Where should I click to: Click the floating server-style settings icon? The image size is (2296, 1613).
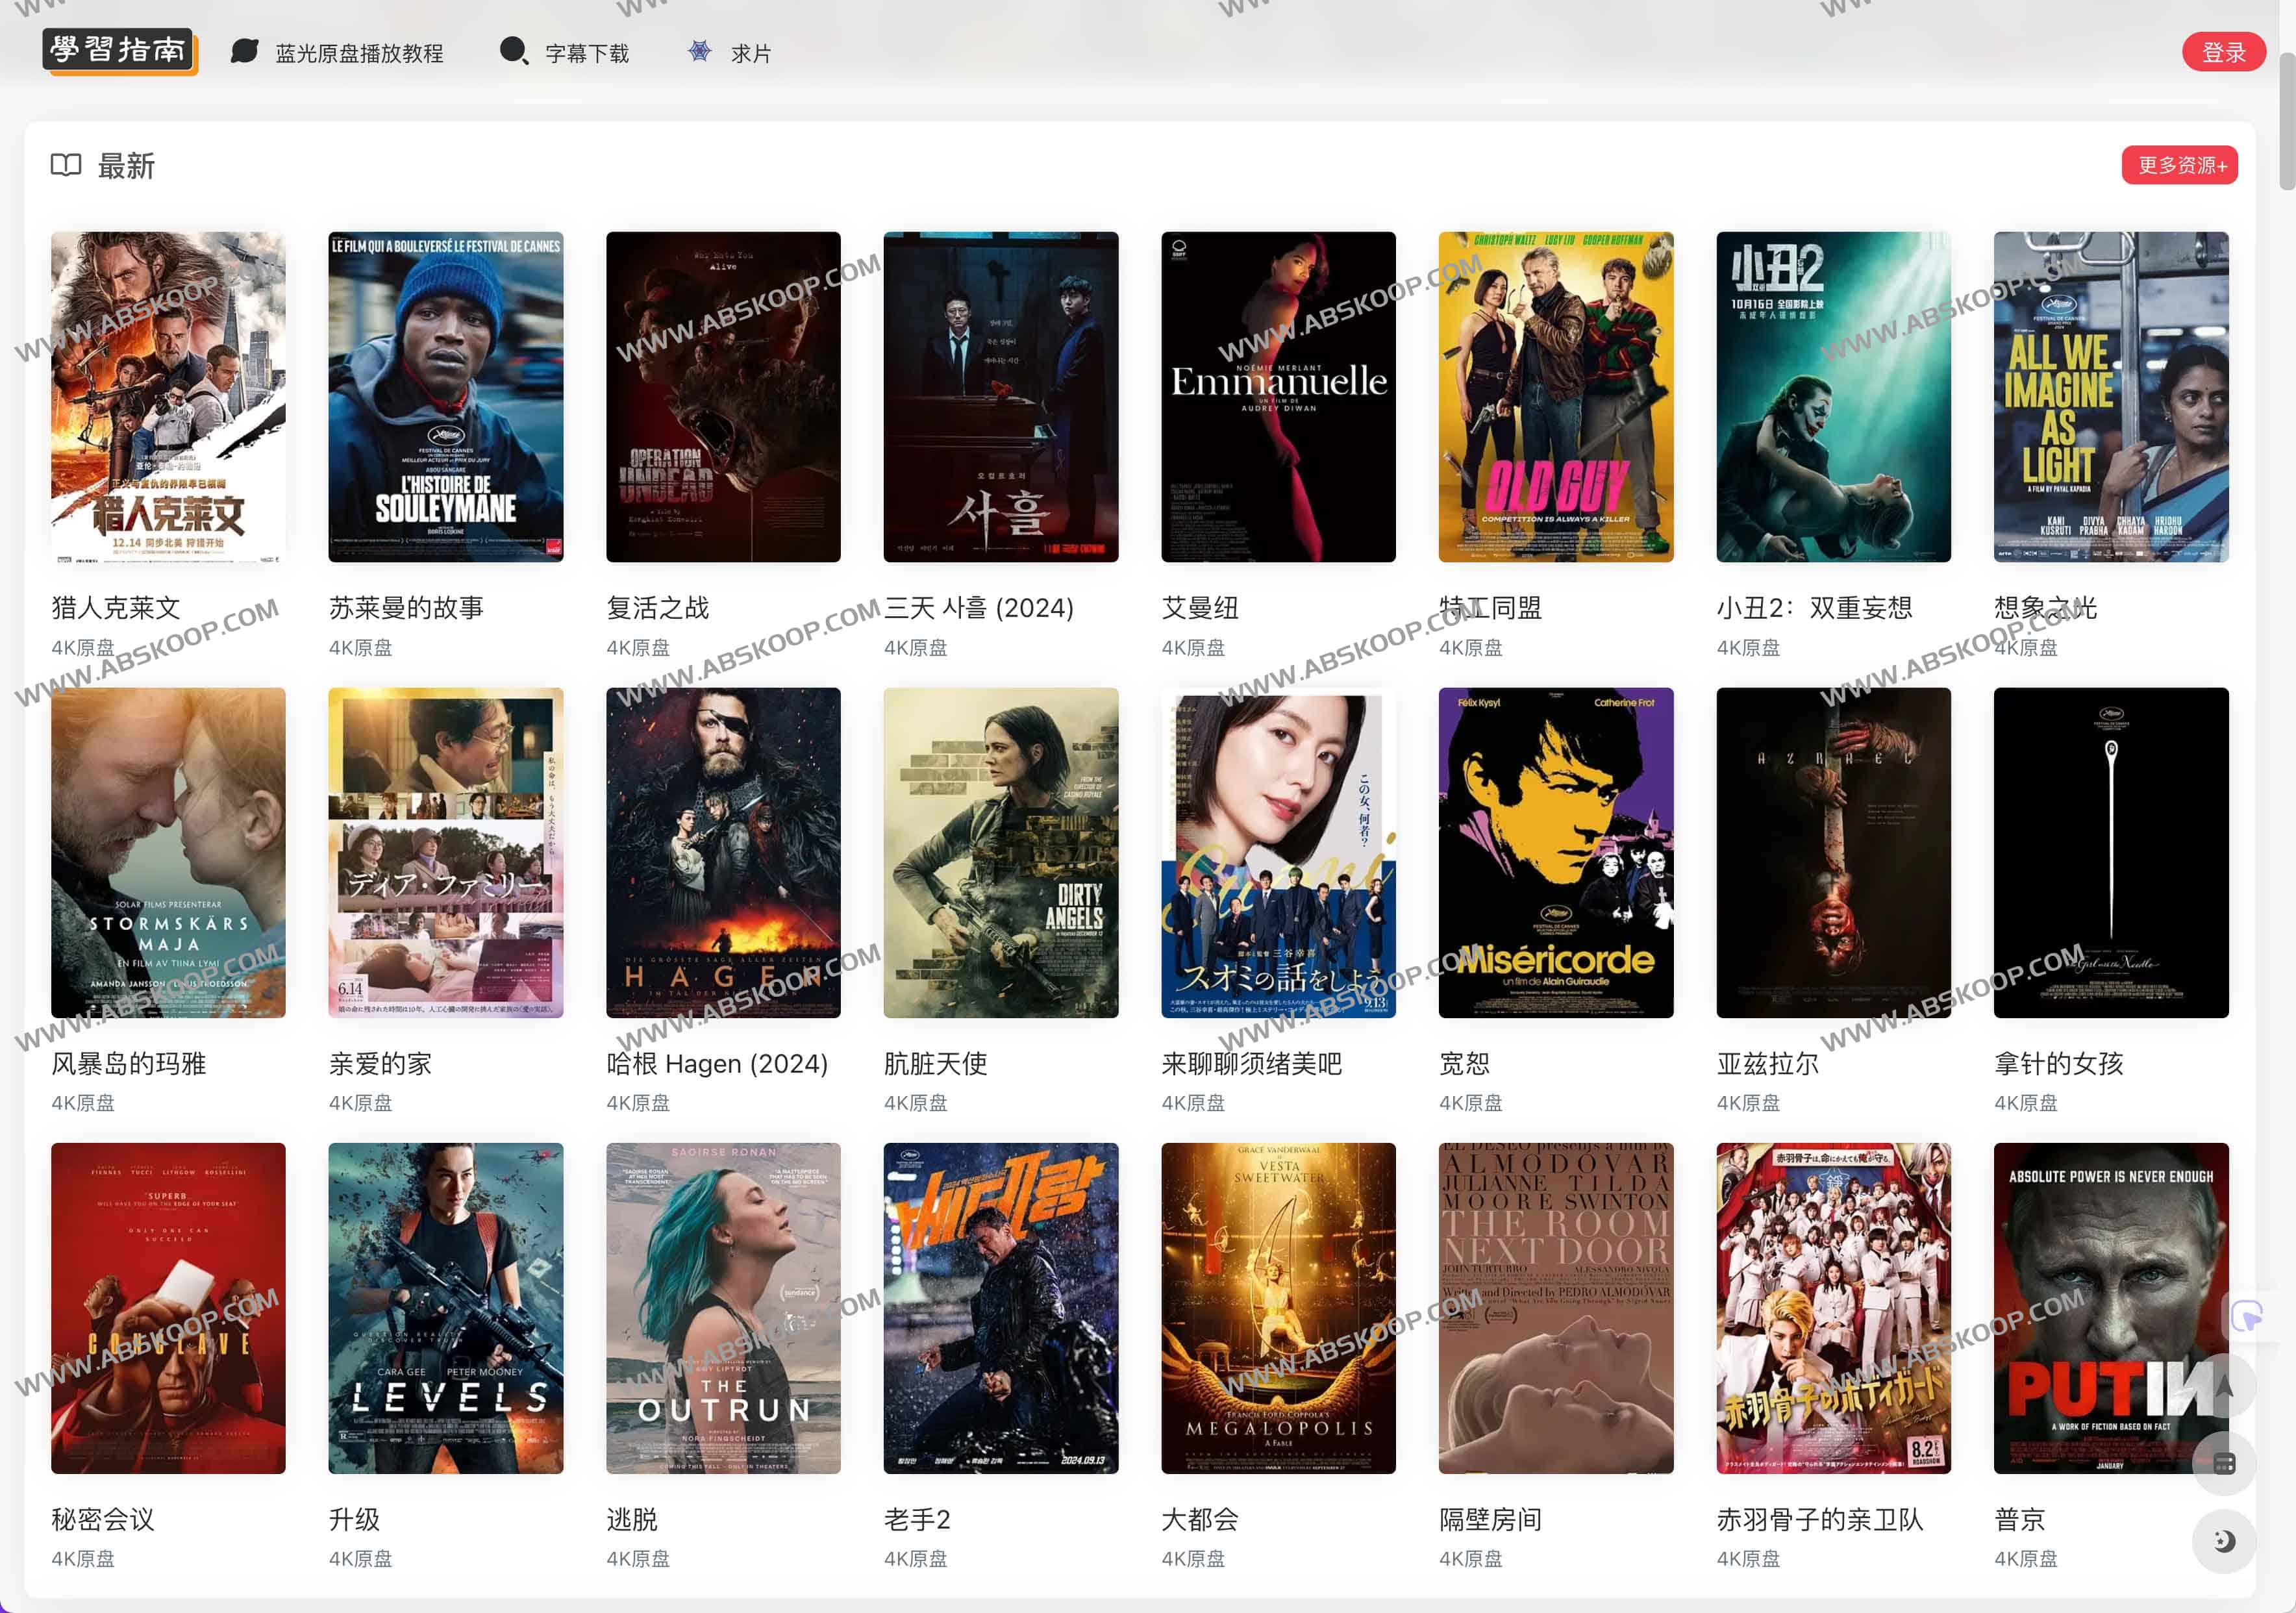[2223, 1464]
